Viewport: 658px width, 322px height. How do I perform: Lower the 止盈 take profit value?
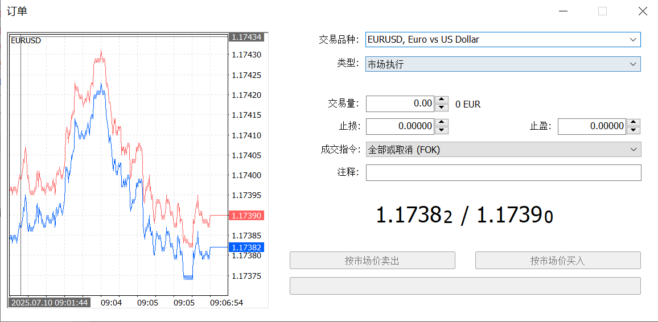pos(634,130)
